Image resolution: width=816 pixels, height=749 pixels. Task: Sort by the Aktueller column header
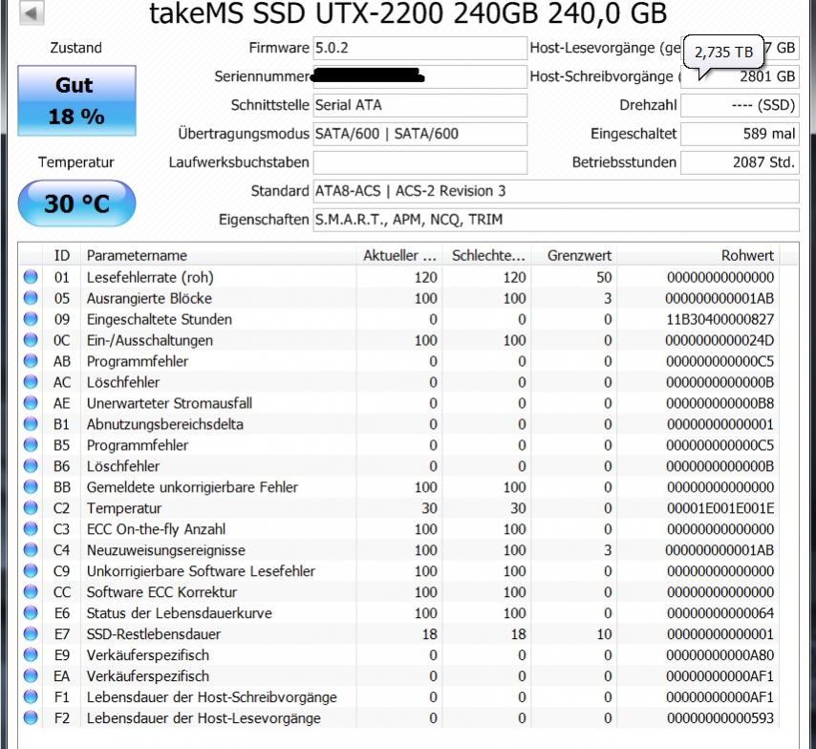coord(399,256)
